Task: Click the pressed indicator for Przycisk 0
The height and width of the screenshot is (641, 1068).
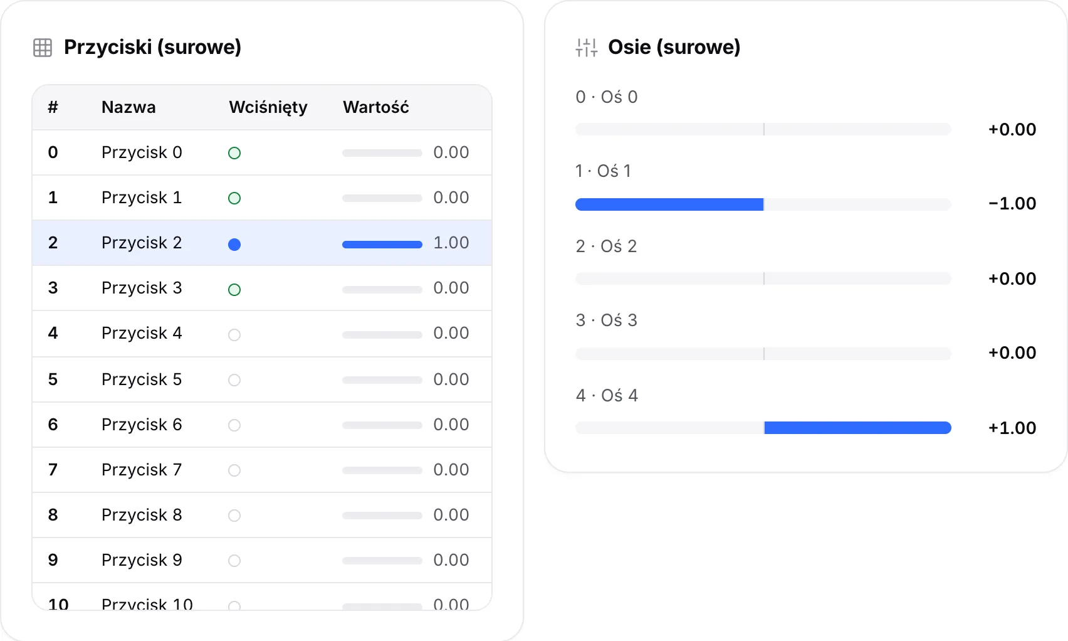Action: 234,153
